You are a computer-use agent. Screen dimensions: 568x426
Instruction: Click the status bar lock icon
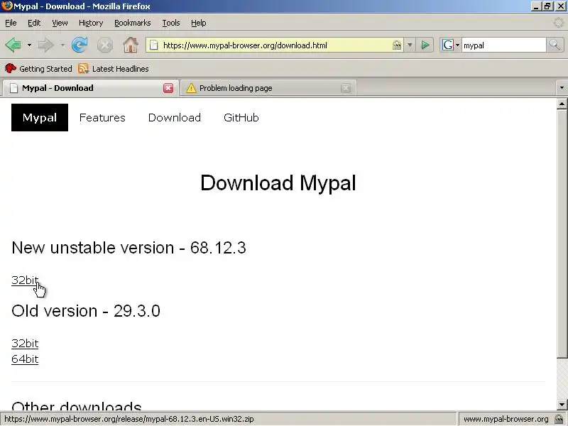559,419
